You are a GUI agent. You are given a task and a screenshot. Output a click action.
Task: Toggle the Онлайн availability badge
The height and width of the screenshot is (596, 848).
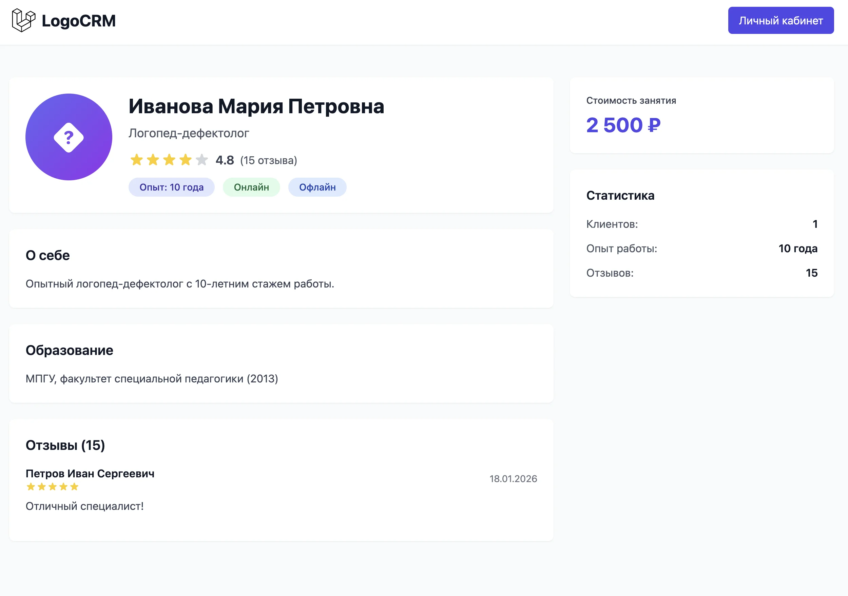pyautogui.click(x=252, y=187)
